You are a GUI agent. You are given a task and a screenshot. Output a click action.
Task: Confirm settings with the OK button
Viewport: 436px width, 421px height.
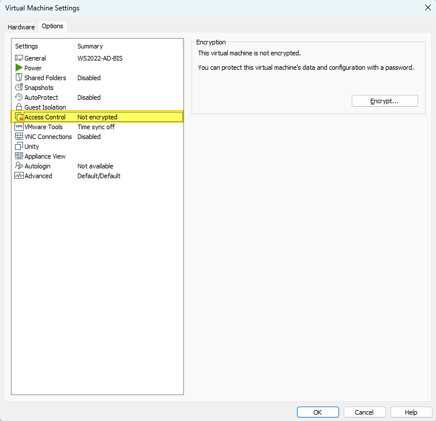click(x=318, y=412)
